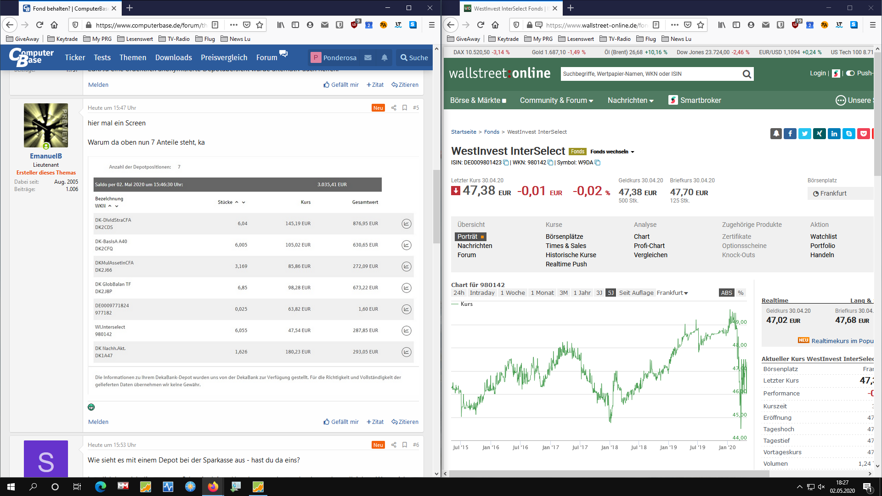
Task: Toggle the Push notifications switch
Action: click(850, 73)
